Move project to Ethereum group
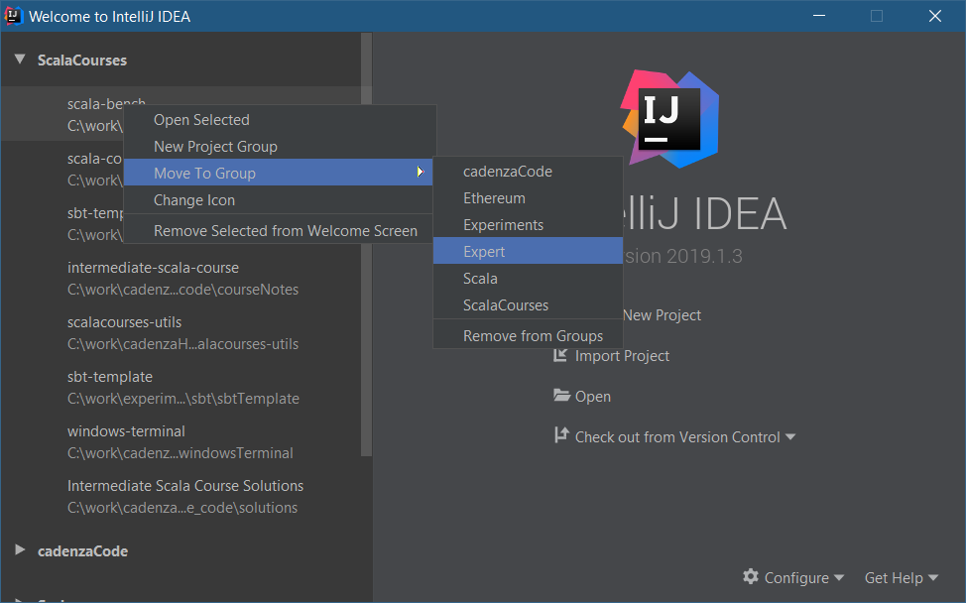 click(528, 198)
